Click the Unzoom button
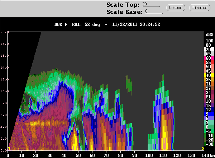 click(x=176, y=8)
